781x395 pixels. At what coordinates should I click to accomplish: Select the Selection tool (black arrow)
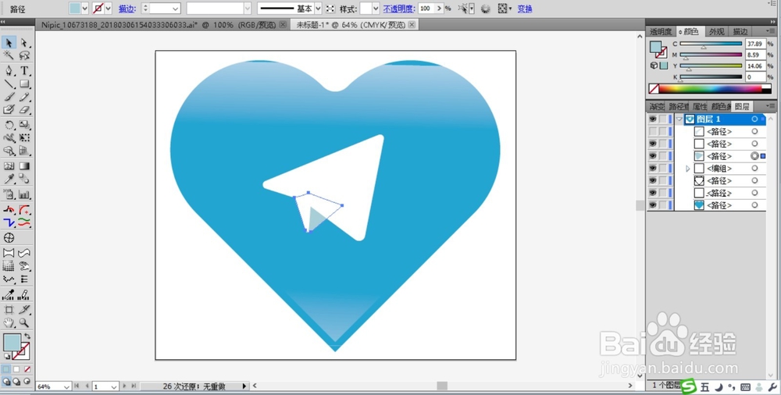[x=9, y=43]
